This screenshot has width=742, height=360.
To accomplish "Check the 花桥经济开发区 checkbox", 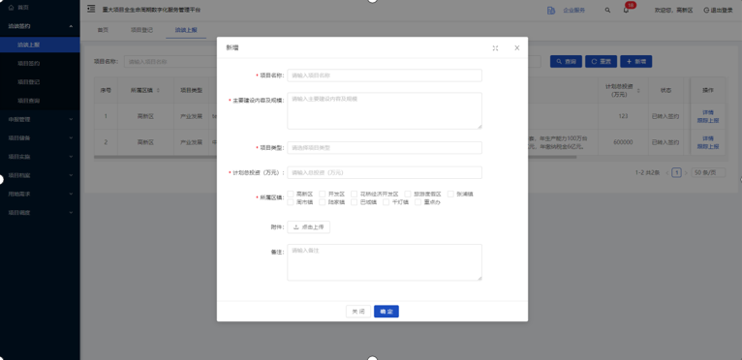I will 354,194.
